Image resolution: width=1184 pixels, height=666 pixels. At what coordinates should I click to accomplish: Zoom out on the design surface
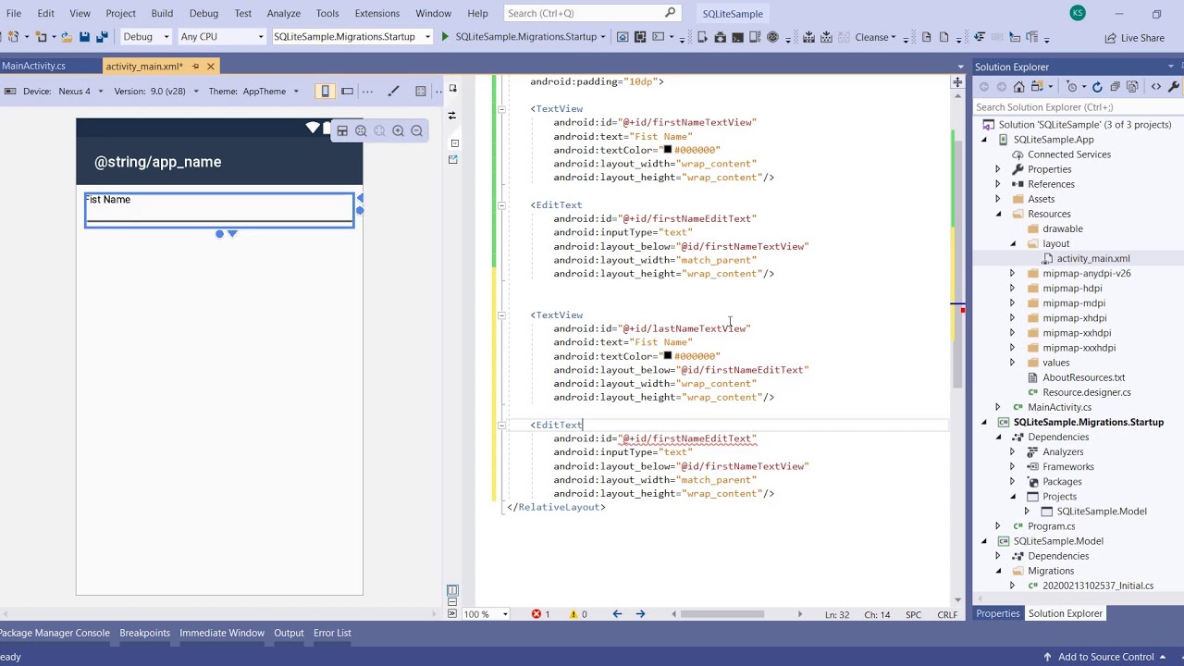point(417,131)
